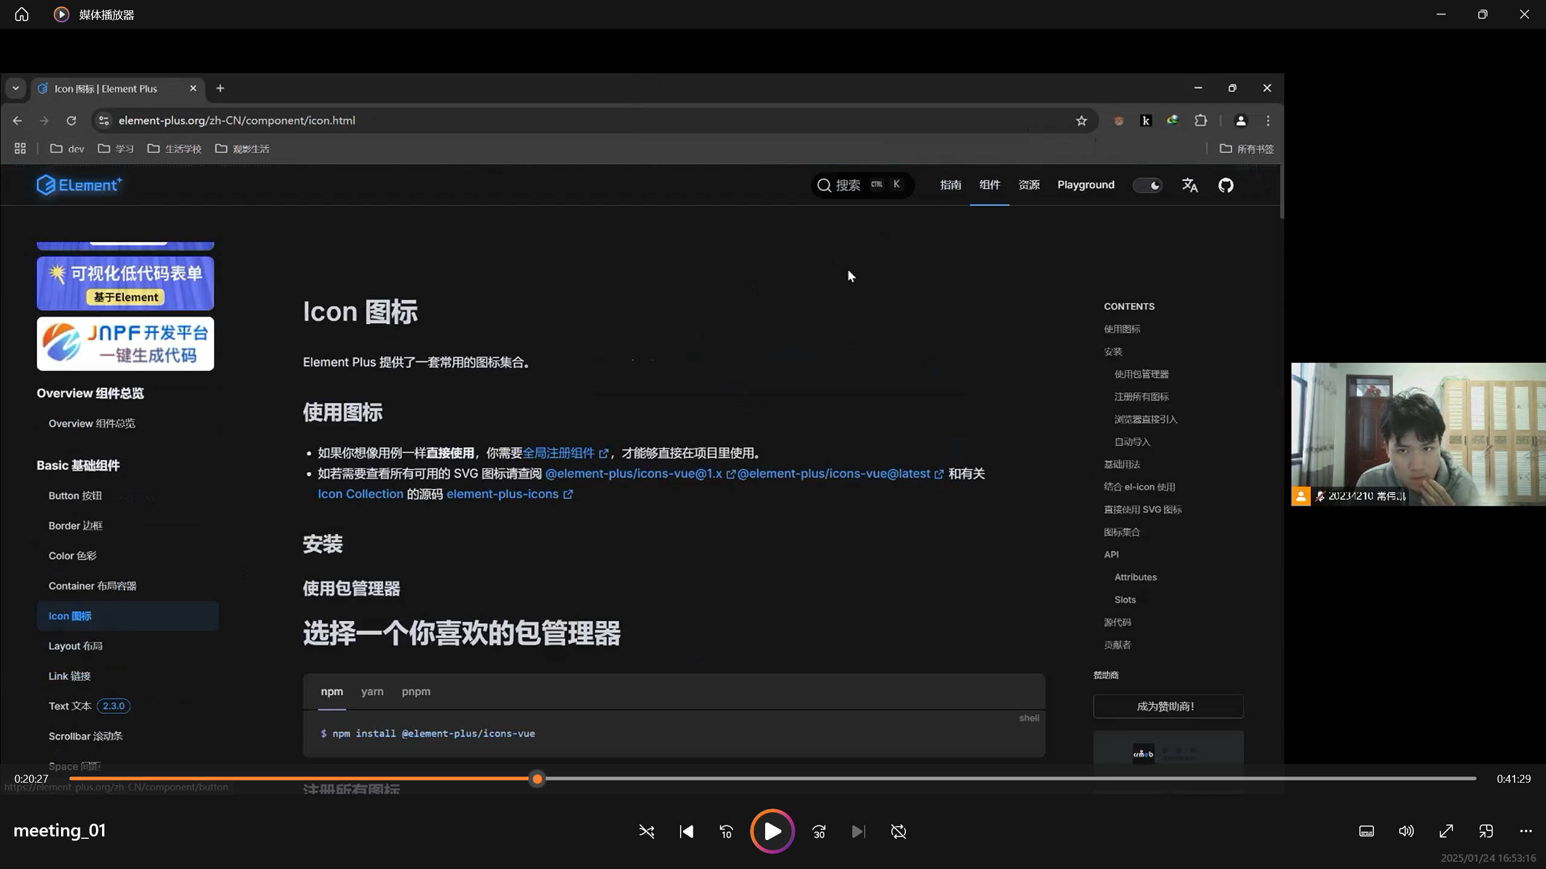Open the 观影生活 bookmarks folder
The height and width of the screenshot is (869, 1546).
[242, 148]
